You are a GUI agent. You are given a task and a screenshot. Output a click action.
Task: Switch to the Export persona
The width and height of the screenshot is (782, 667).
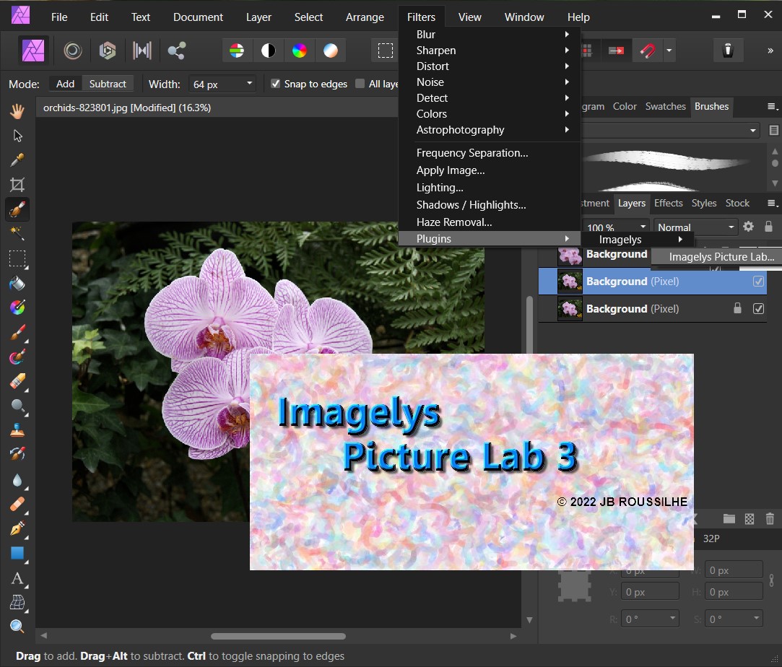coord(176,51)
